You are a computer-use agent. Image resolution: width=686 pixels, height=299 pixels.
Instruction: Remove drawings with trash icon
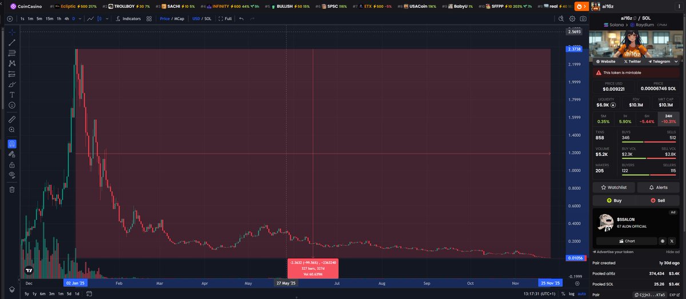coord(12,189)
